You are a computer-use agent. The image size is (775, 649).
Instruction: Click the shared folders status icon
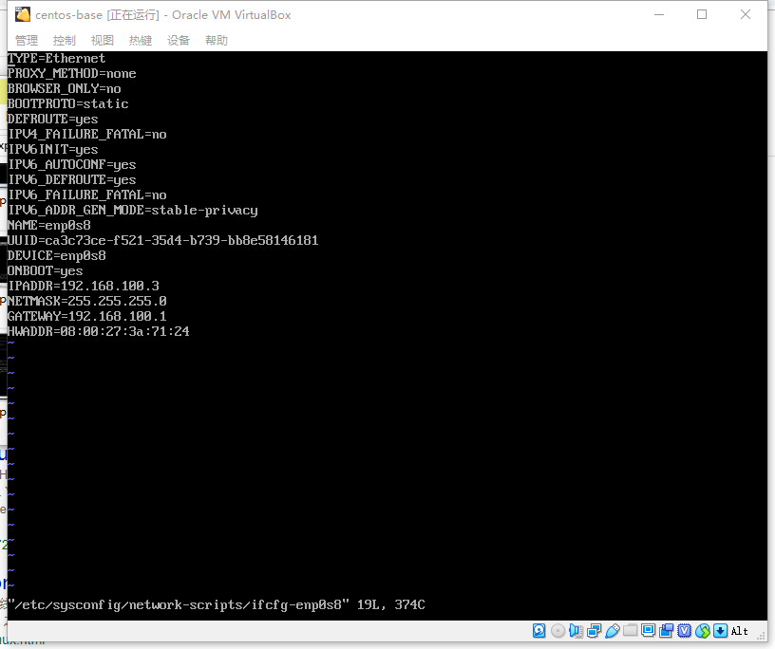(631, 631)
